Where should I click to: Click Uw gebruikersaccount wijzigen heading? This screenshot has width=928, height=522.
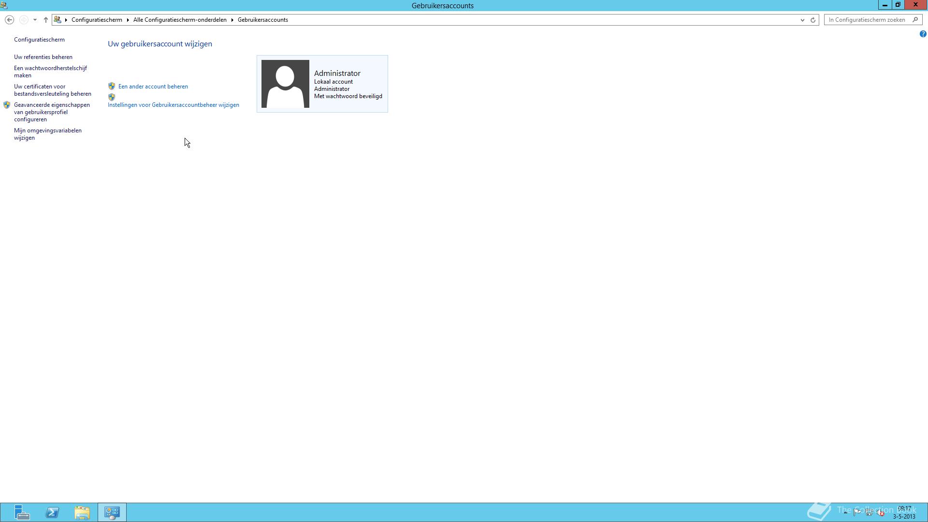click(160, 43)
